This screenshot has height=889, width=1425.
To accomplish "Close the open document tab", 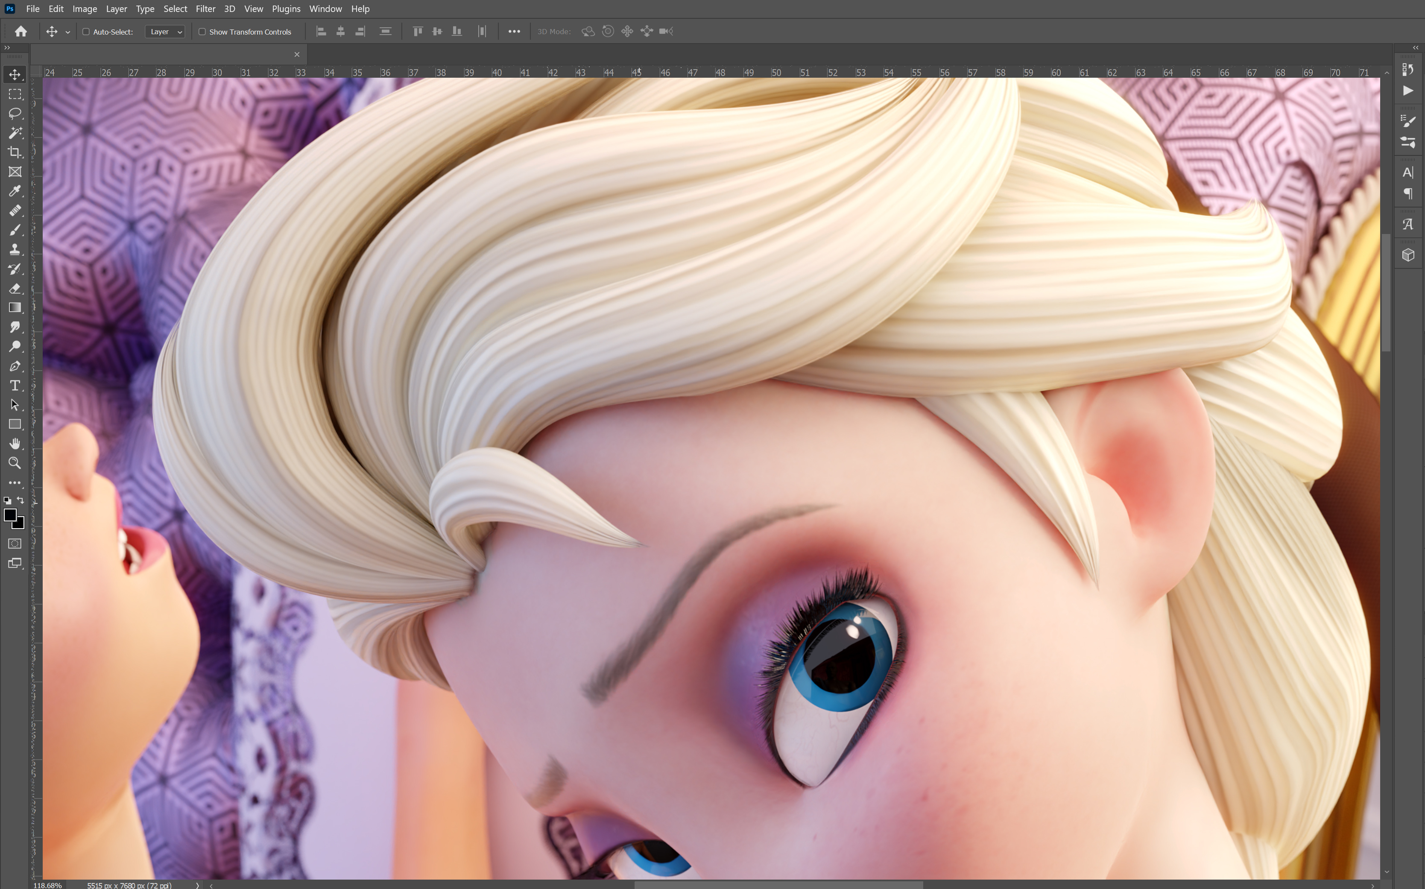I will pos(297,55).
